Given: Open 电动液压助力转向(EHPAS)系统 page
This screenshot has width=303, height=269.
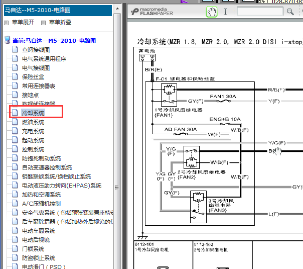Looking at the screenshot, I should (x=62, y=186).
